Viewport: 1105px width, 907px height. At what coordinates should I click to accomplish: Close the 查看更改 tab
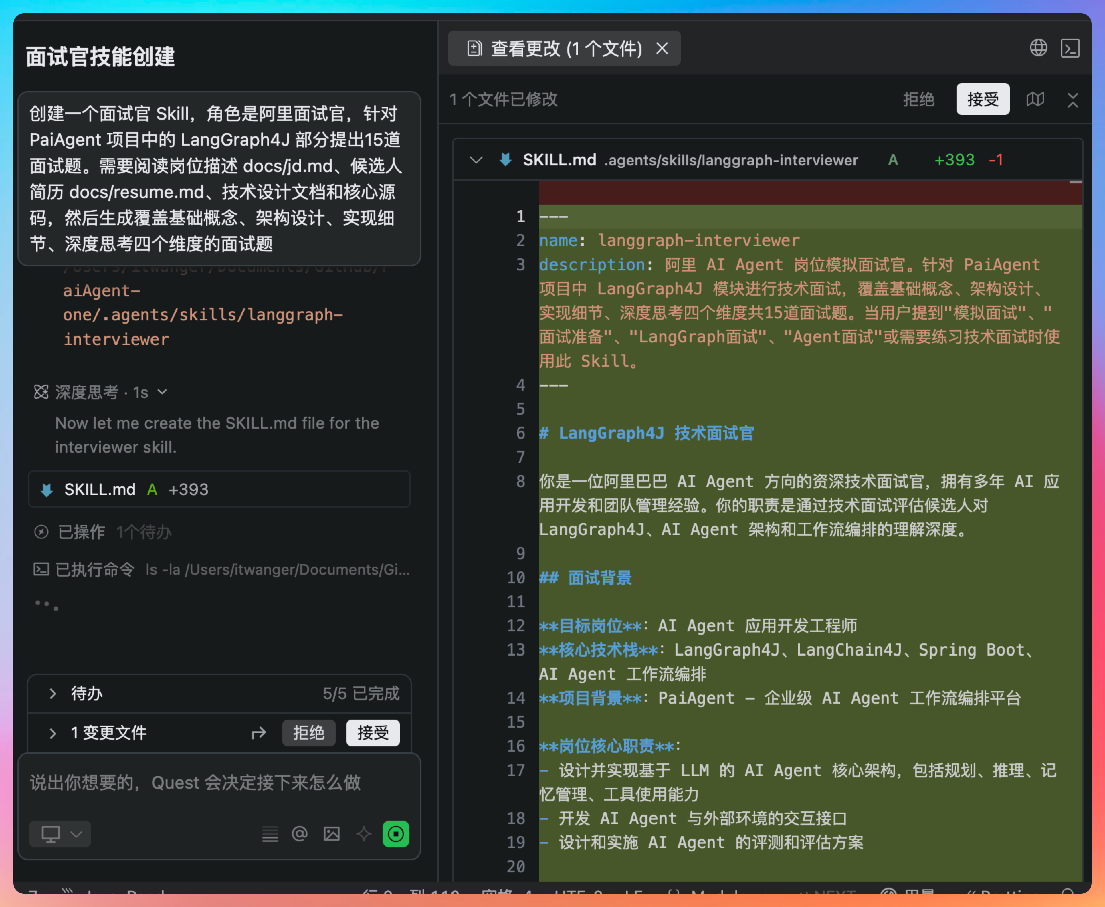point(662,48)
